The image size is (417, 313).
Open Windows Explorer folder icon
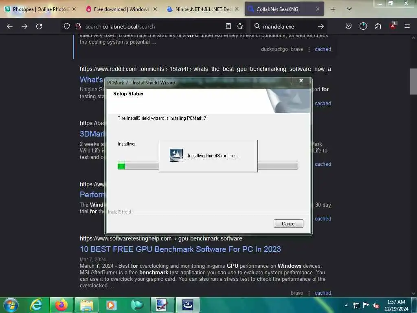87,305
